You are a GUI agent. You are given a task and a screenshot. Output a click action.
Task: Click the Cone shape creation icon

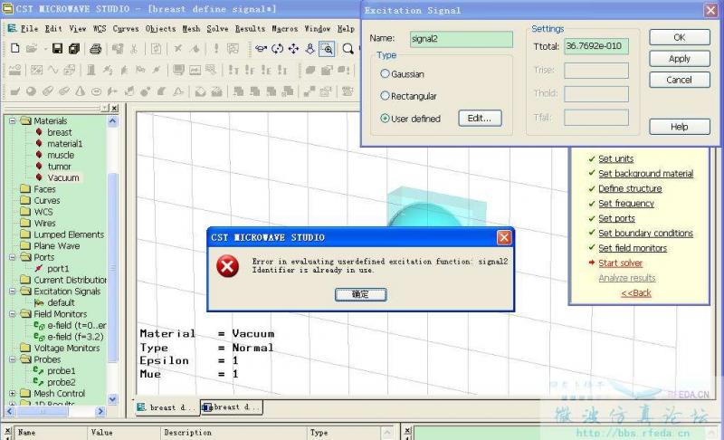click(x=80, y=91)
